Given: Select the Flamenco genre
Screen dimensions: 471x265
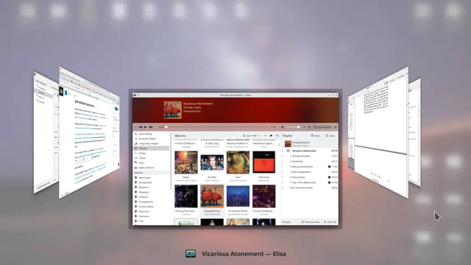Looking at the screenshot, I should [152, 216].
